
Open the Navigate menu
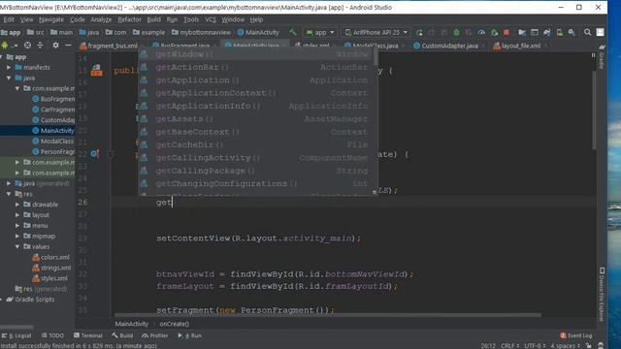[51, 19]
